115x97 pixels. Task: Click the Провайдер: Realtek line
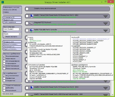point(79,68)
